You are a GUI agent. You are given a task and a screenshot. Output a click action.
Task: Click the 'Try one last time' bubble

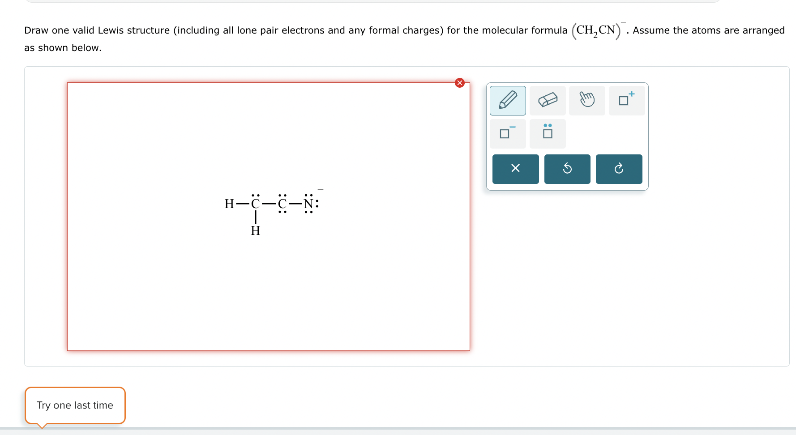coord(75,405)
